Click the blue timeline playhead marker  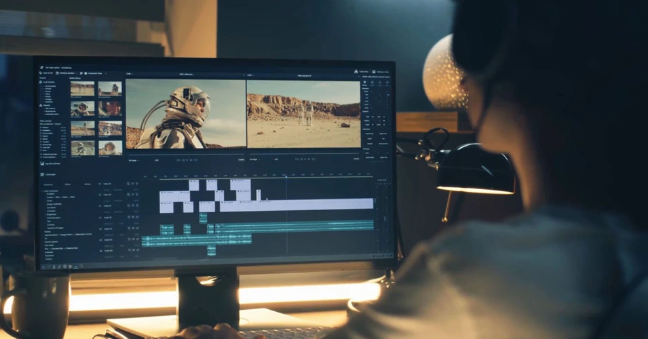pyautogui.click(x=286, y=177)
